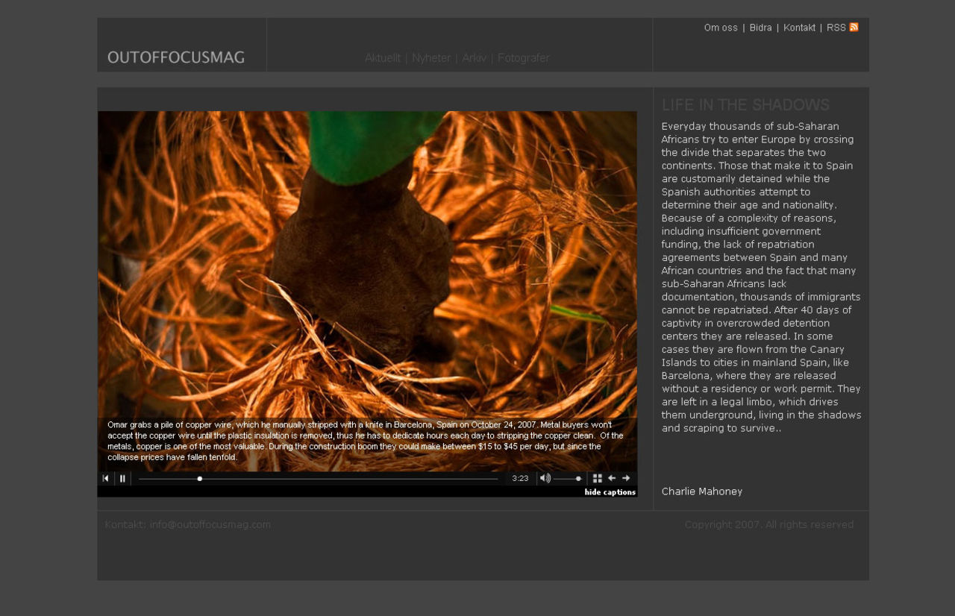The width and height of the screenshot is (955, 616).
Task: Go to the Nyheter section
Action: pos(431,58)
